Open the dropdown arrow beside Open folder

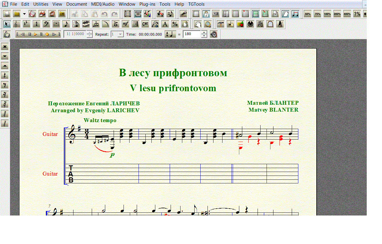[24, 14]
